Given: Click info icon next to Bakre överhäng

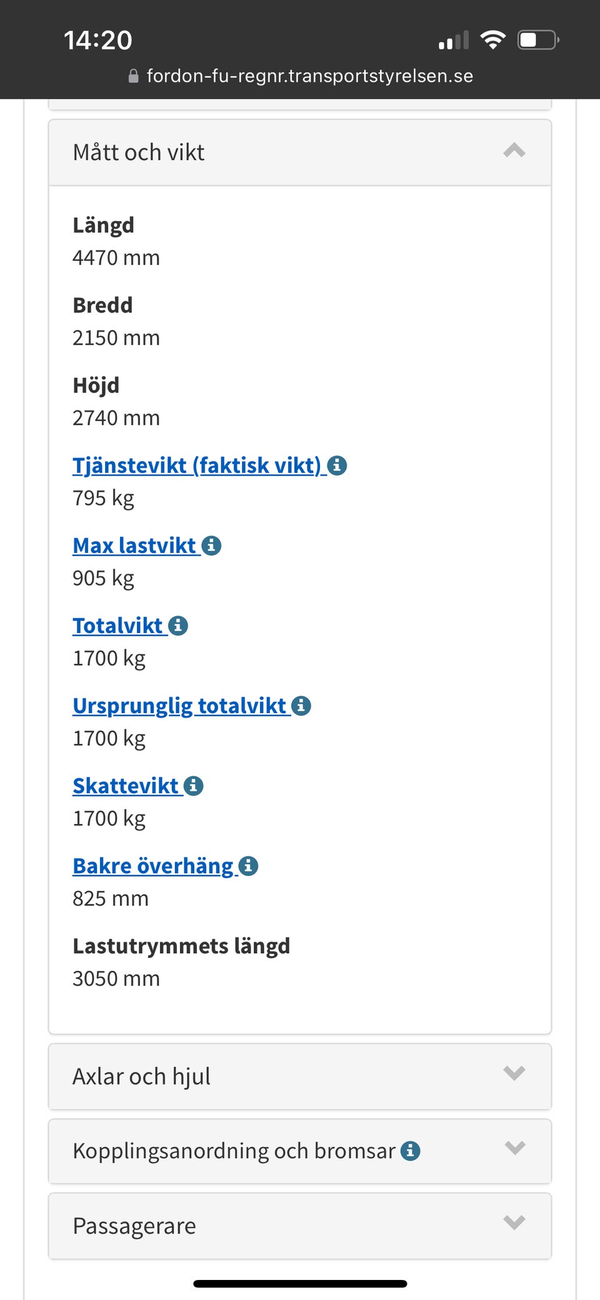Looking at the screenshot, I should pos(248,866).
